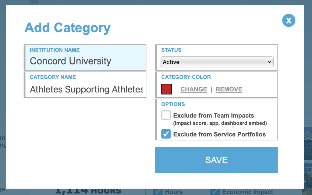Screen dimensions: 312x195
Task: Toggle the Economic Impact checkbox in background
Action: (215, 192)
